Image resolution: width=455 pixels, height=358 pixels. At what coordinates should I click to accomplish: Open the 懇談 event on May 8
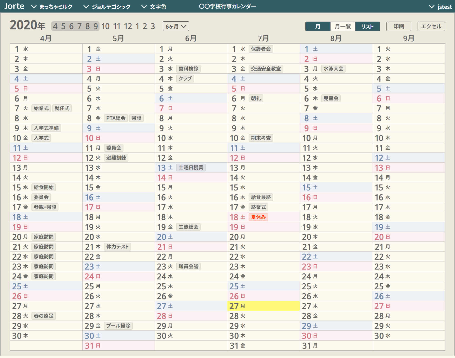[x=136, y=118]
